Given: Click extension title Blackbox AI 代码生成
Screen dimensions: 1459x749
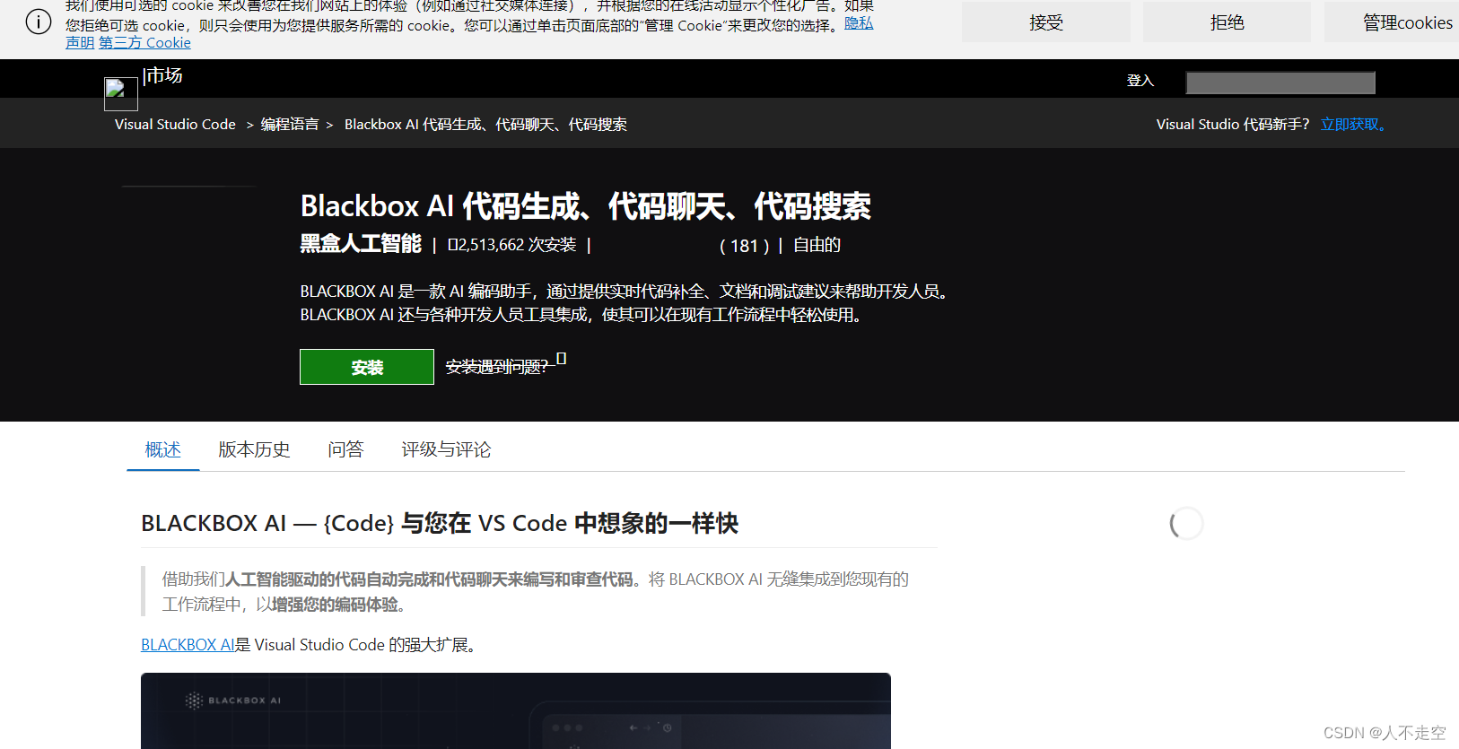Looking at the screenshot, I should pyautogui.click(x=585, y=206).
